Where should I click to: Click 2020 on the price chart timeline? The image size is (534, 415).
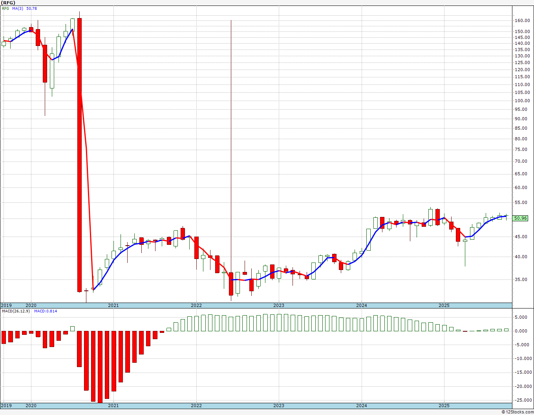[x=31, y=305]
